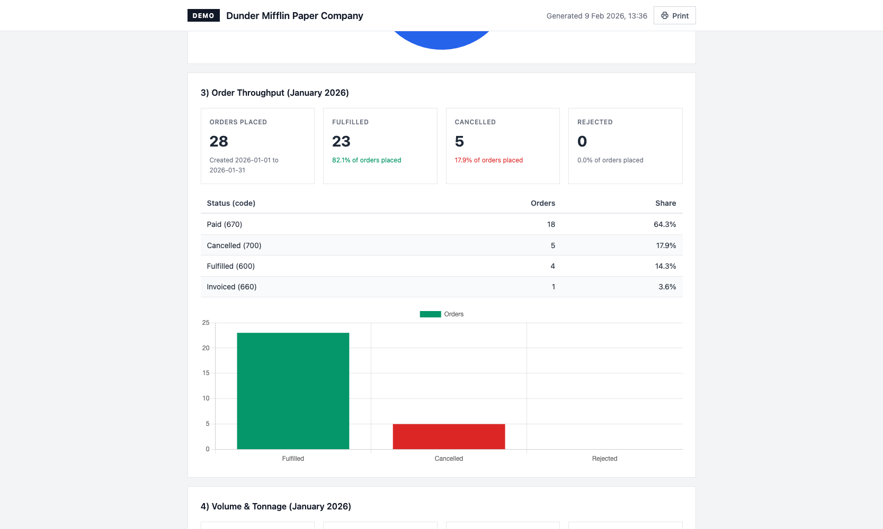Select the Status (code) column header
This screenshot has width=883, height=529.
[230, 203]
